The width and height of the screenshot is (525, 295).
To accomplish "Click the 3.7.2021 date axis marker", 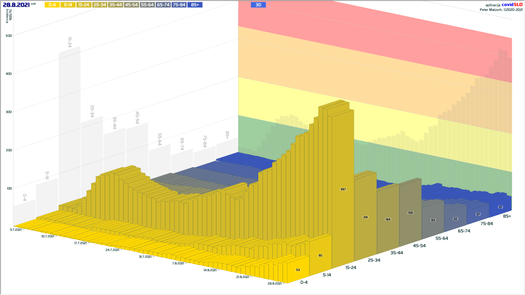I will point(16,230).
